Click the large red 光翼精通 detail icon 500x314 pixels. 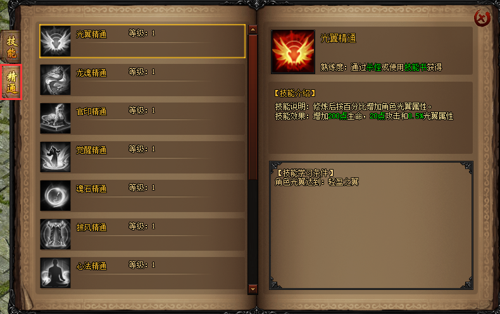293,52
